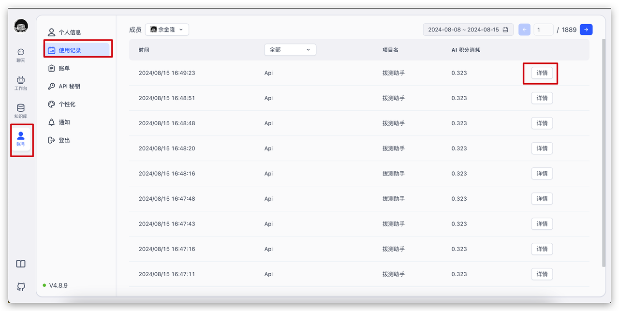Open the documentation book icon
This screenshot has width=619, height=311.
click(21, 264)
